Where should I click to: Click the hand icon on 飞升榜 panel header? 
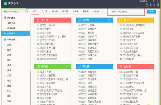point(38,20)
